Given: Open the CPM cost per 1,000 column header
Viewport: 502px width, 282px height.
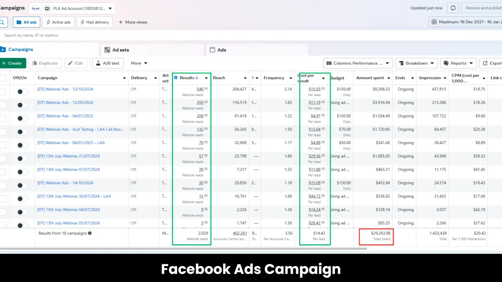Looking at the screenshot, I should 466,78.
